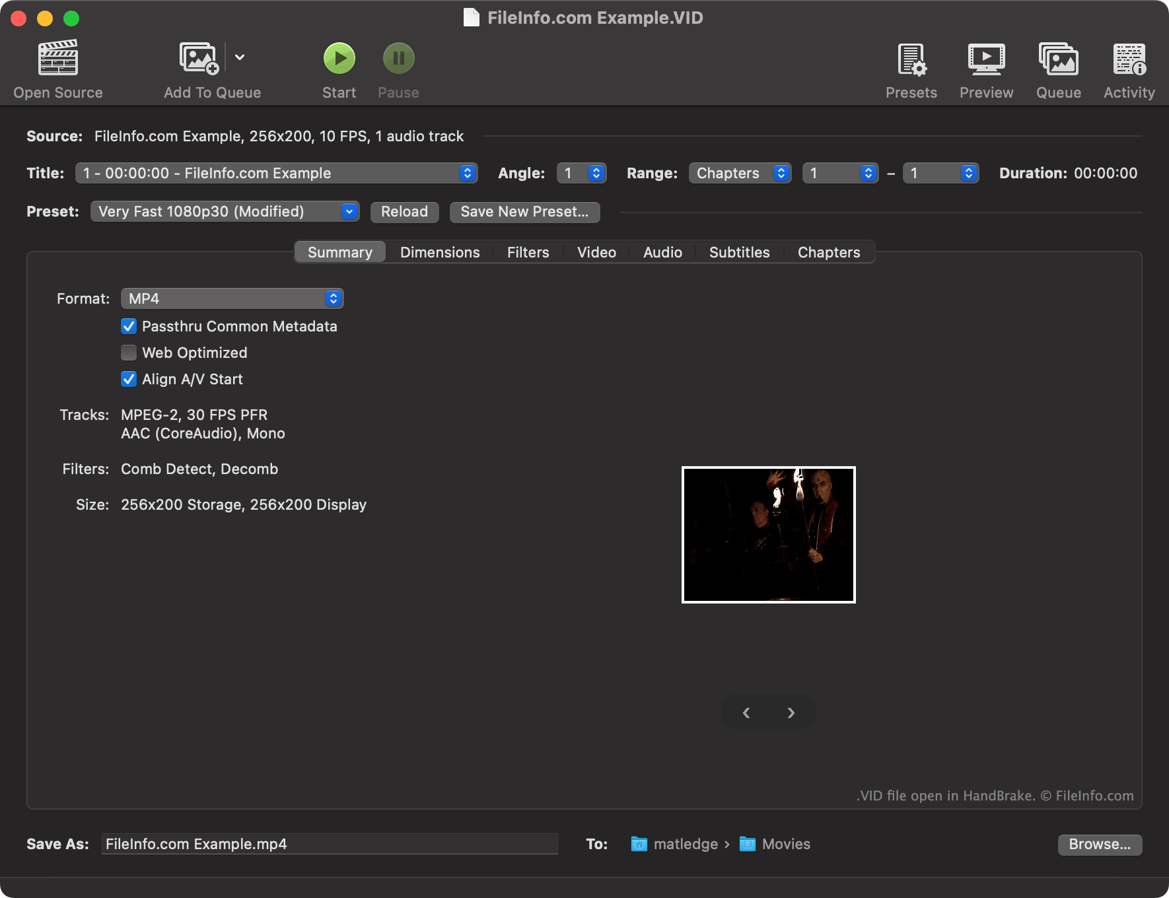Toggle the Align A/V Start checkbox

[x=129, y=379]
